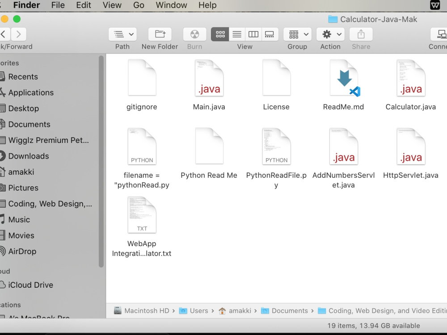Select the PythonReadFile.py file icon
Viewport: 447px width, 335px height.
pos(277,146)
